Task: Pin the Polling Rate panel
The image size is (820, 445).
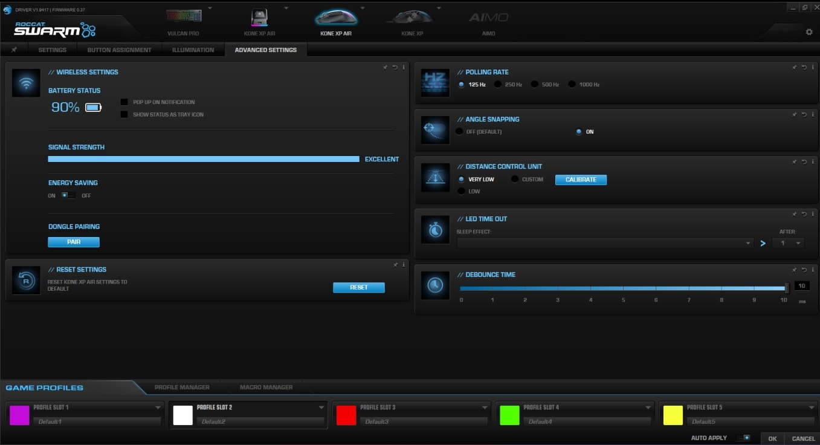Action: (x=795, y=67)
